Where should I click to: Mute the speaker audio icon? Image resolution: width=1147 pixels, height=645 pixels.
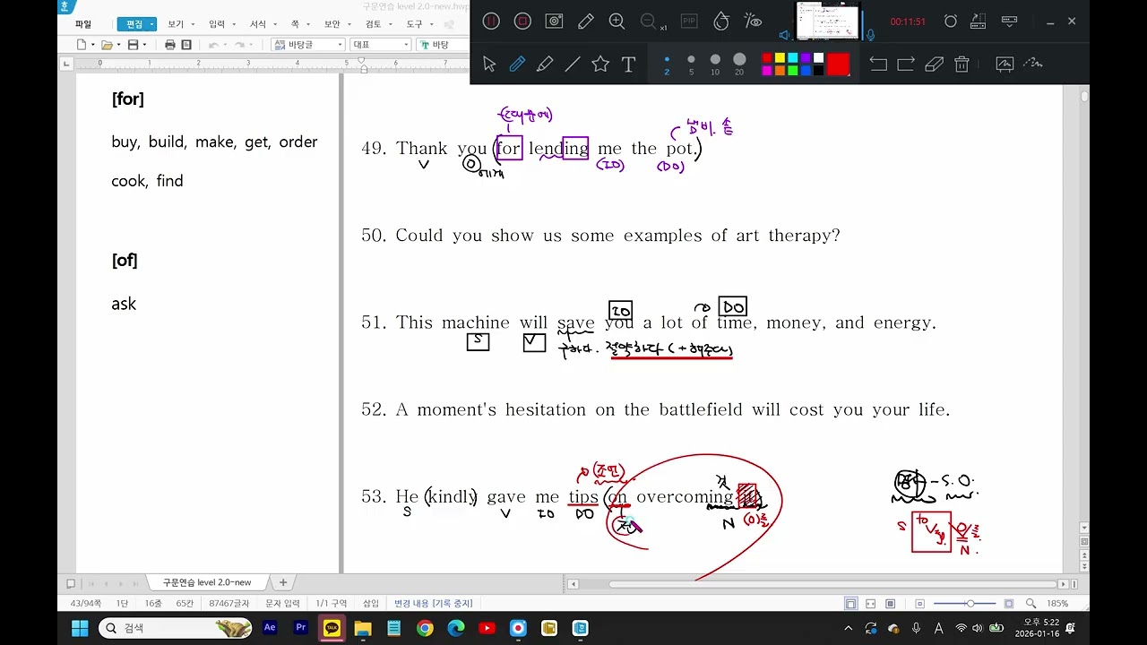click(x=785, y=35)
